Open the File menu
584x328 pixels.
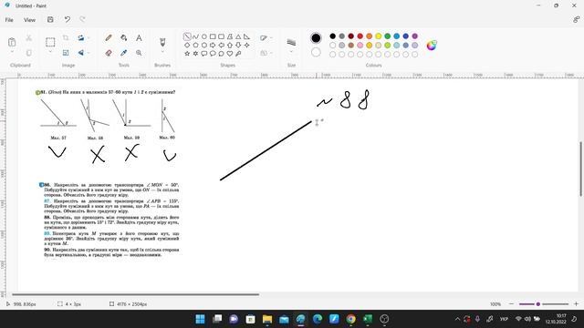(x=9, y=20)
